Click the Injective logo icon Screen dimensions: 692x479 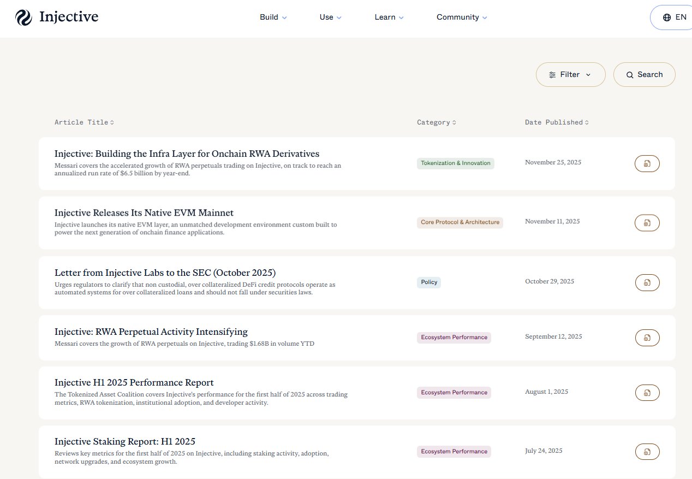pyautogui.click(x=24, y=17)
